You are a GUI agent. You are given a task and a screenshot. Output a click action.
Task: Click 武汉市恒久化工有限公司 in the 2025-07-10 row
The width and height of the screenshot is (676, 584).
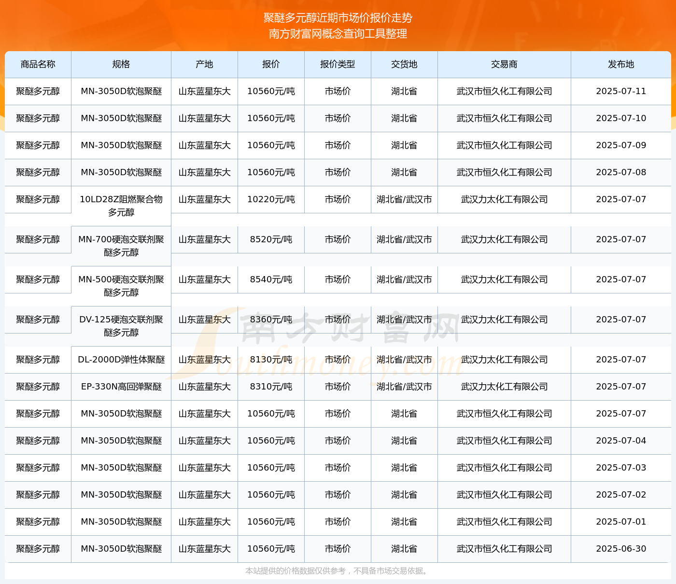pos(505,118)
